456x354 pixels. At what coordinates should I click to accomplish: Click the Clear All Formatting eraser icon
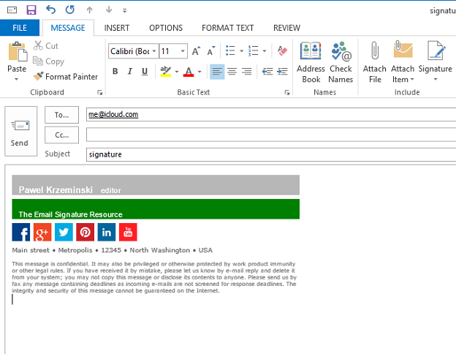click(x=282, y=51)
